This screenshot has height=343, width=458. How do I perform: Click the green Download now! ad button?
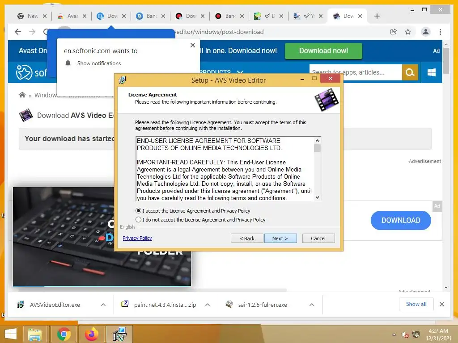click(x=323, y=51)
